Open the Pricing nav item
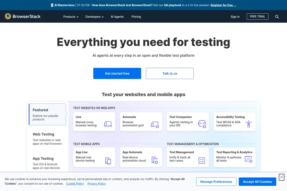The image size is (287, 191). click(136, 17)
